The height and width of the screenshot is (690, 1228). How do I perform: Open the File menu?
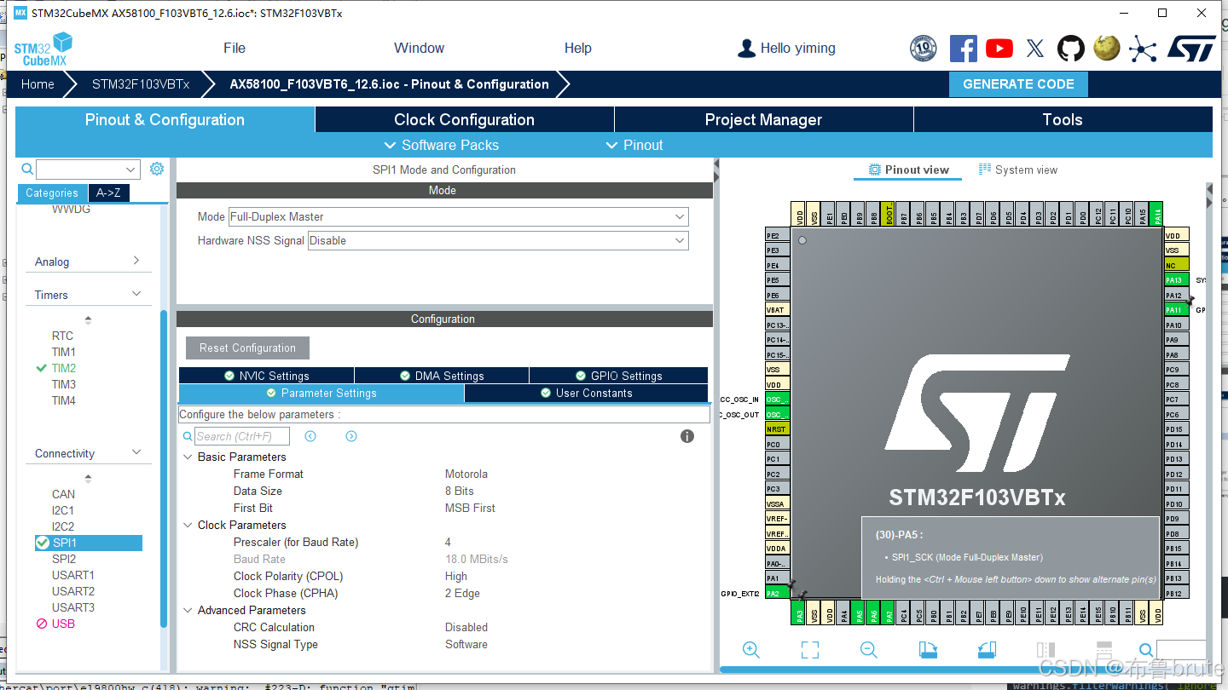point(235,48)
